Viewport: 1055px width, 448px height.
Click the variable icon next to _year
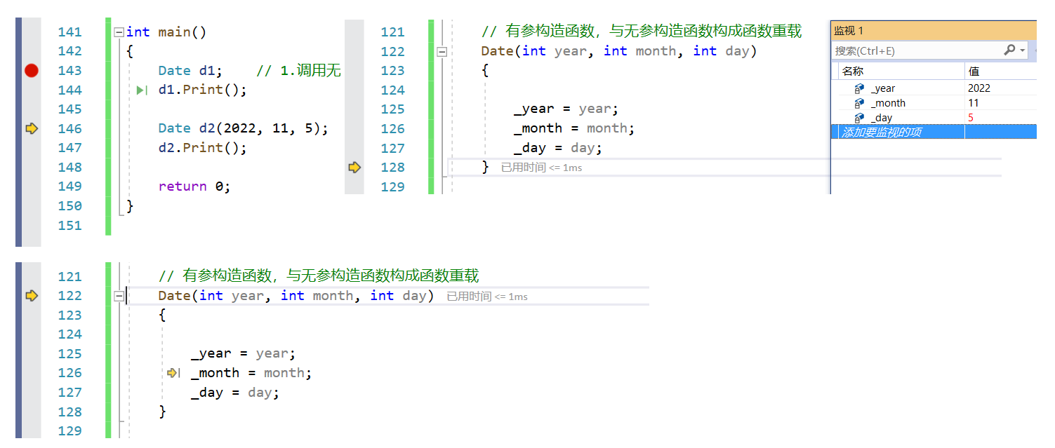coord(859,88)
